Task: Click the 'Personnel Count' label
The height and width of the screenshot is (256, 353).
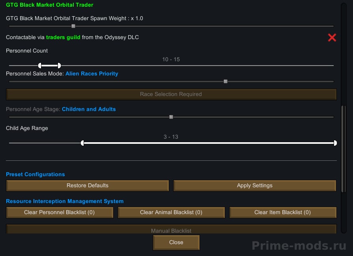Action: coord(27,51)
